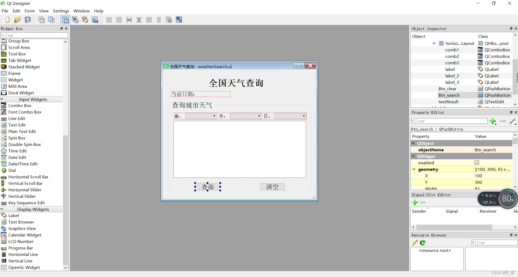This screenshot has height=277, width=518.
Task: Click the Send to Back toolbar icon
Action: coord(41,20)
